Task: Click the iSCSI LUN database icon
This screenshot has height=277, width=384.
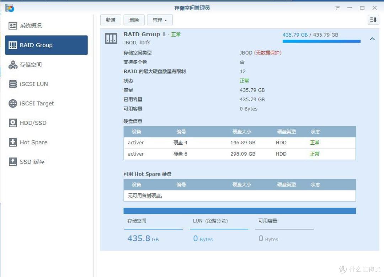Action: pyautogui.click(x=13, y=84)
